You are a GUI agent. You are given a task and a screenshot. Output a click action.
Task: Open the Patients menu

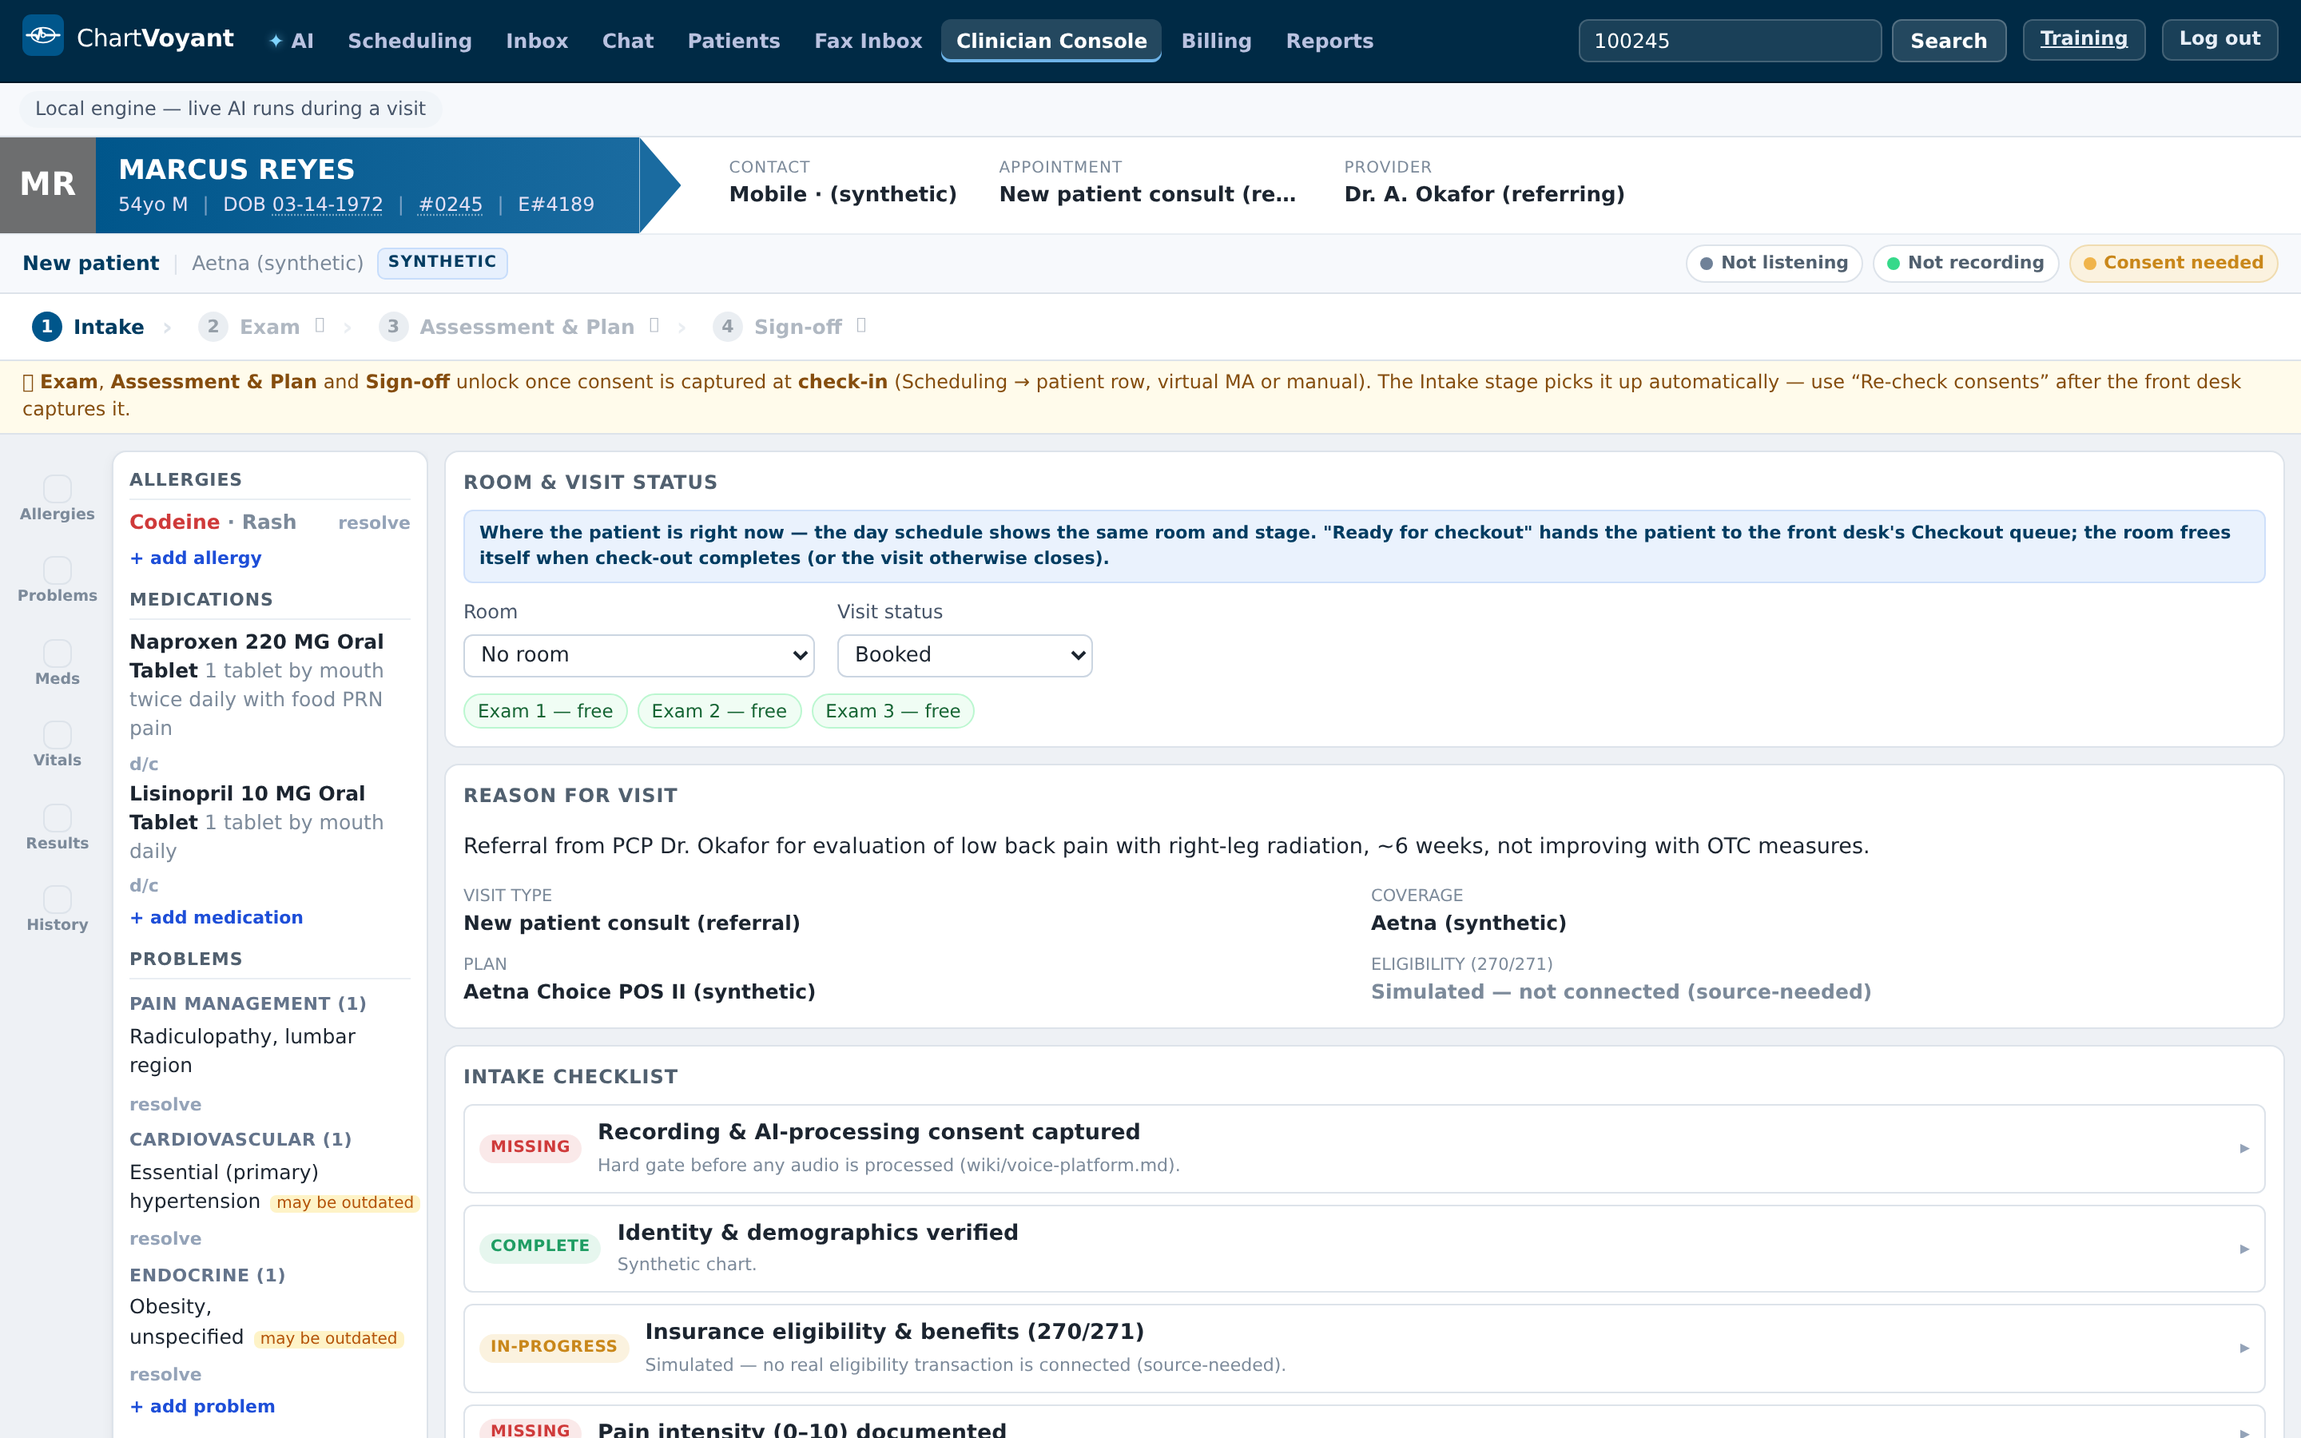(x=733, y=41)
